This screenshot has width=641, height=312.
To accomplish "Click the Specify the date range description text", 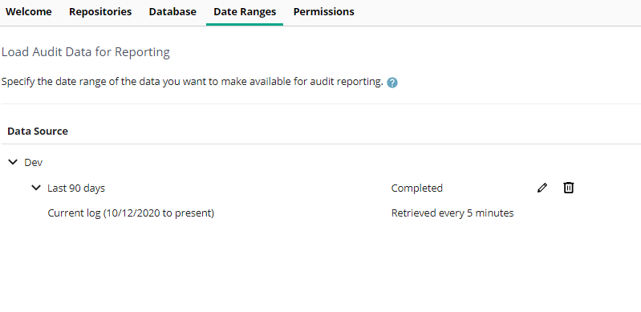I will 192,82.
